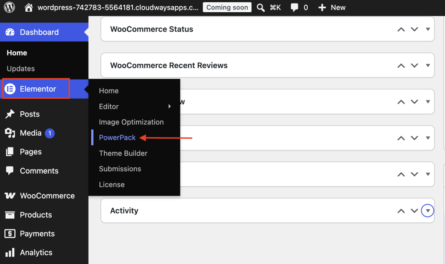Move the Activity widget down
Screen dimensions: 445x264
[414, 211]
